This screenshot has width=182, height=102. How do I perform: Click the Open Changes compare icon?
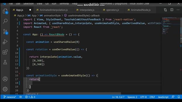tap(166, 10)
